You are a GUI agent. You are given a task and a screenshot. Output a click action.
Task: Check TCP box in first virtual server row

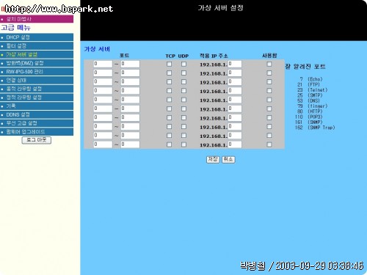169,64
